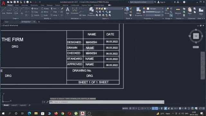Activate the Fillet tool
Image resolution: width=206 pixels, height=116 pixels.
54,12
